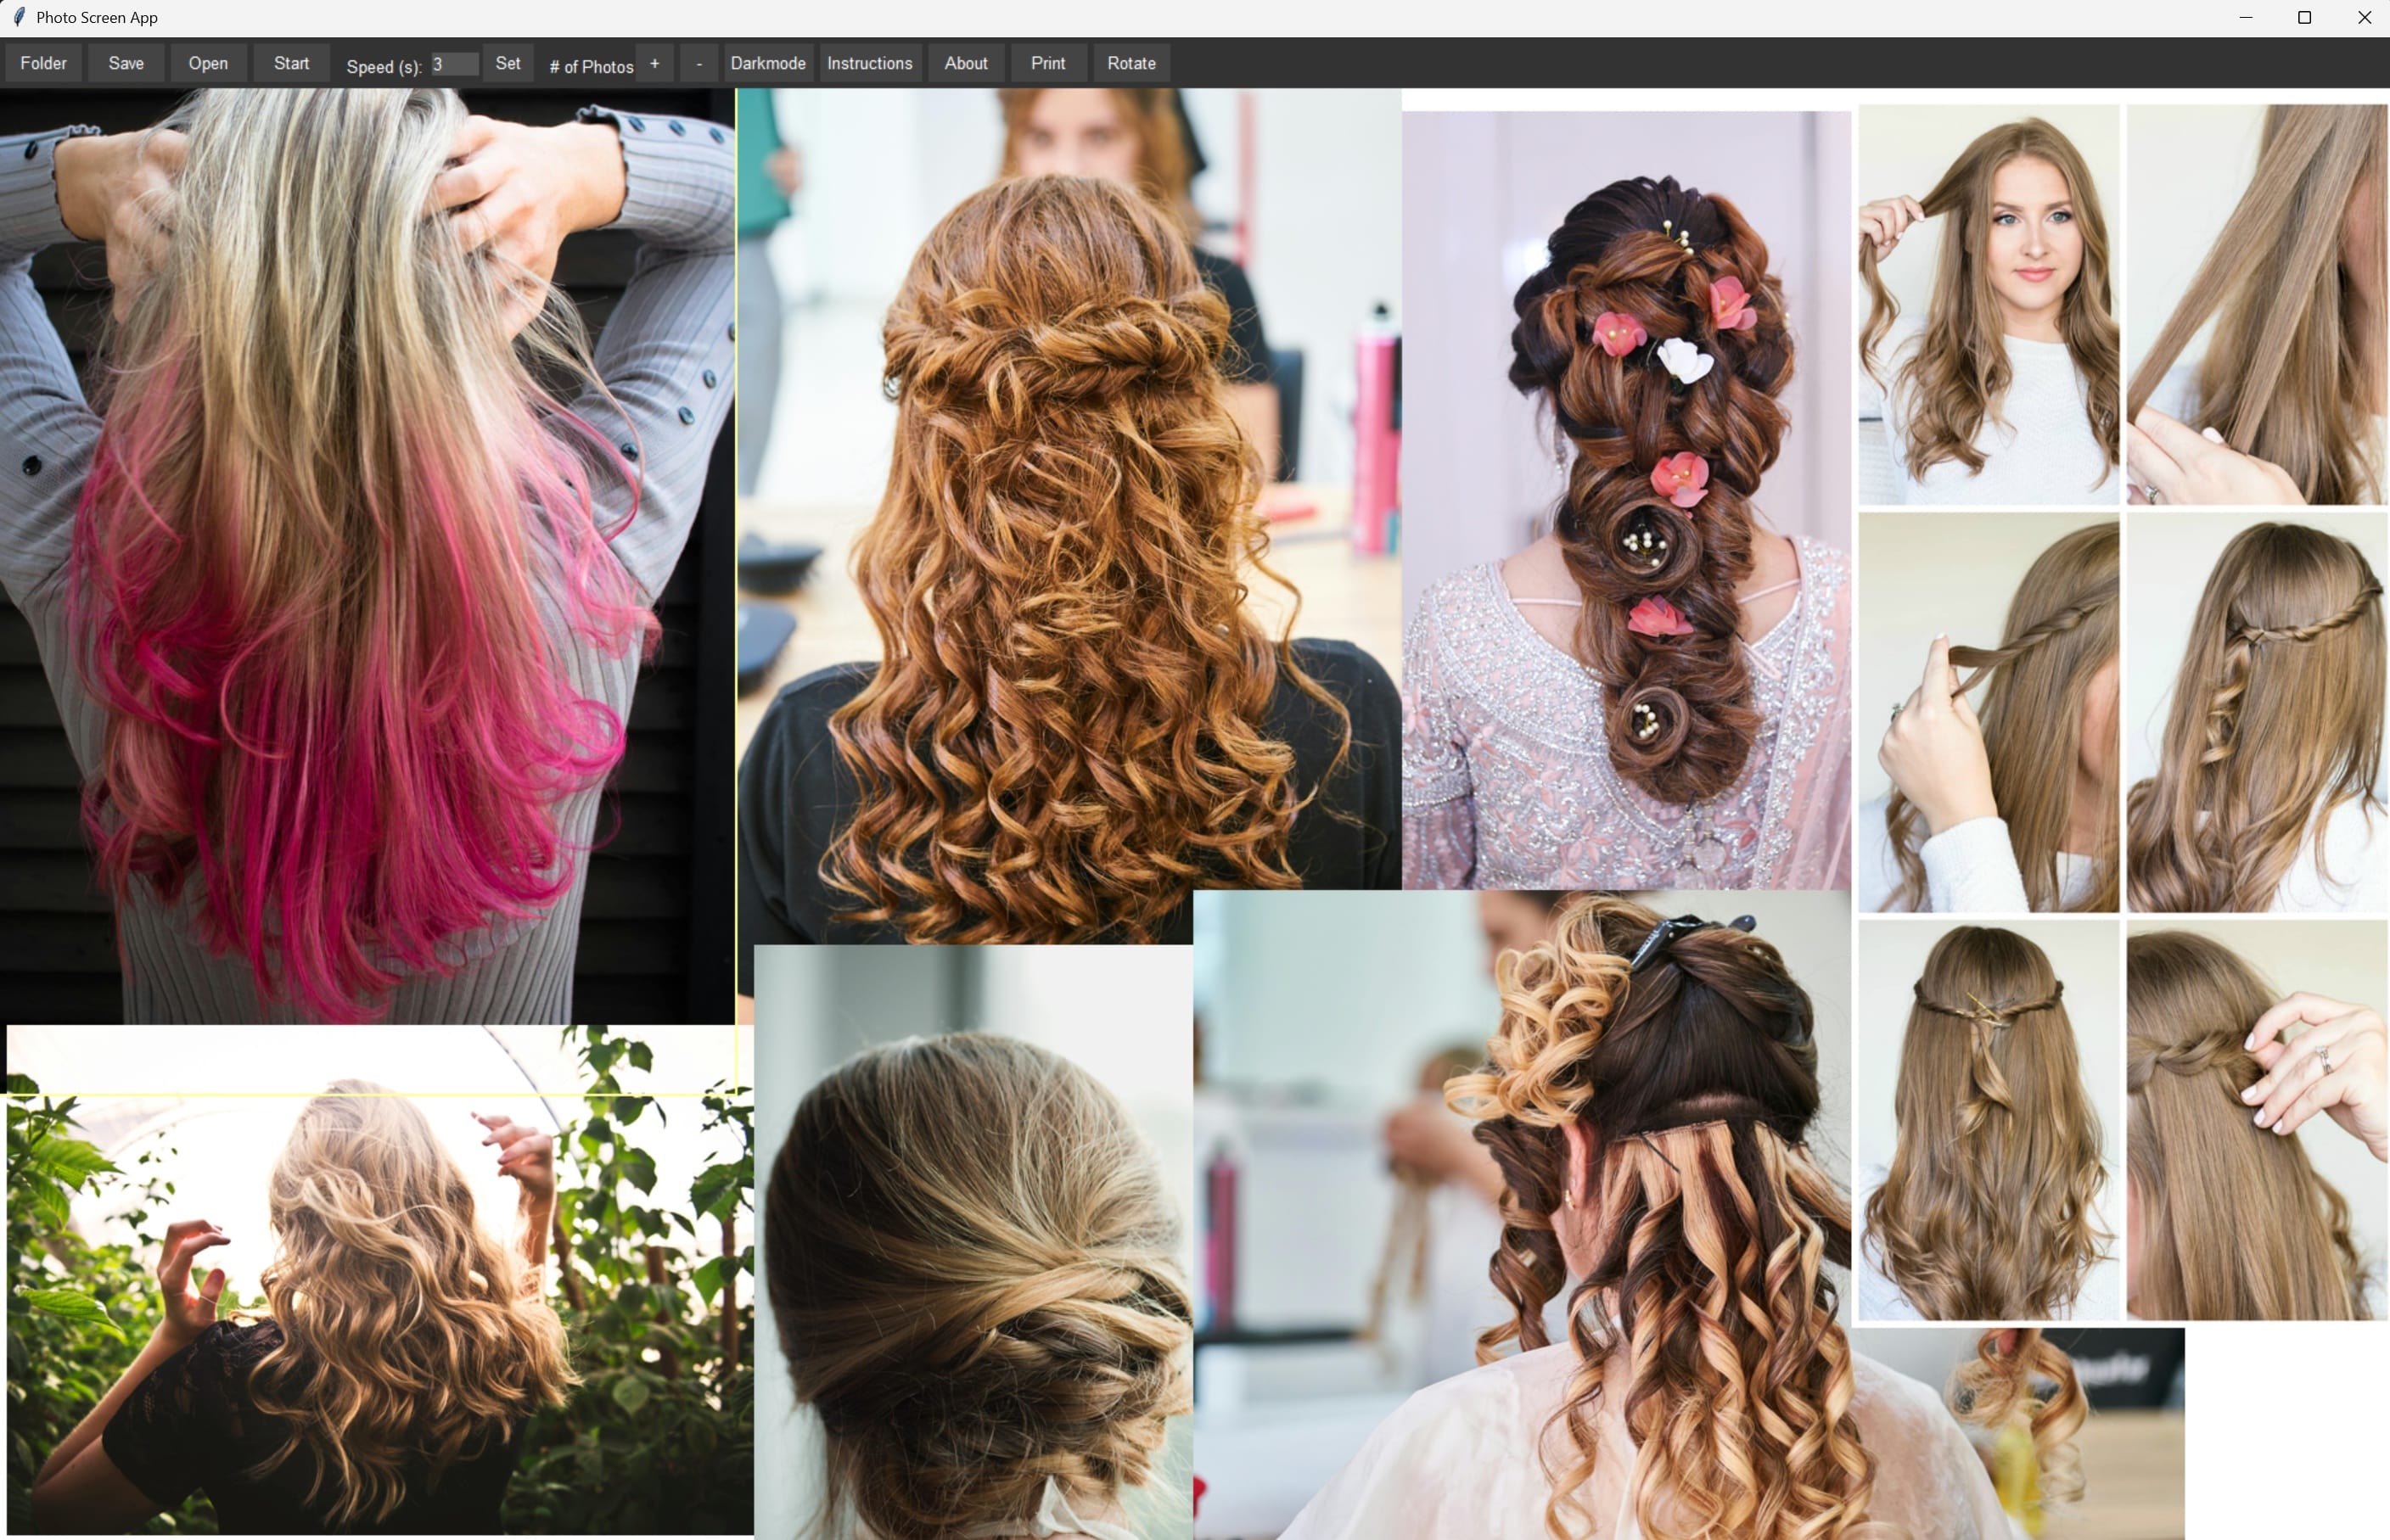
Task: Click the Open button to open file
Action: [x=207, y=63]
